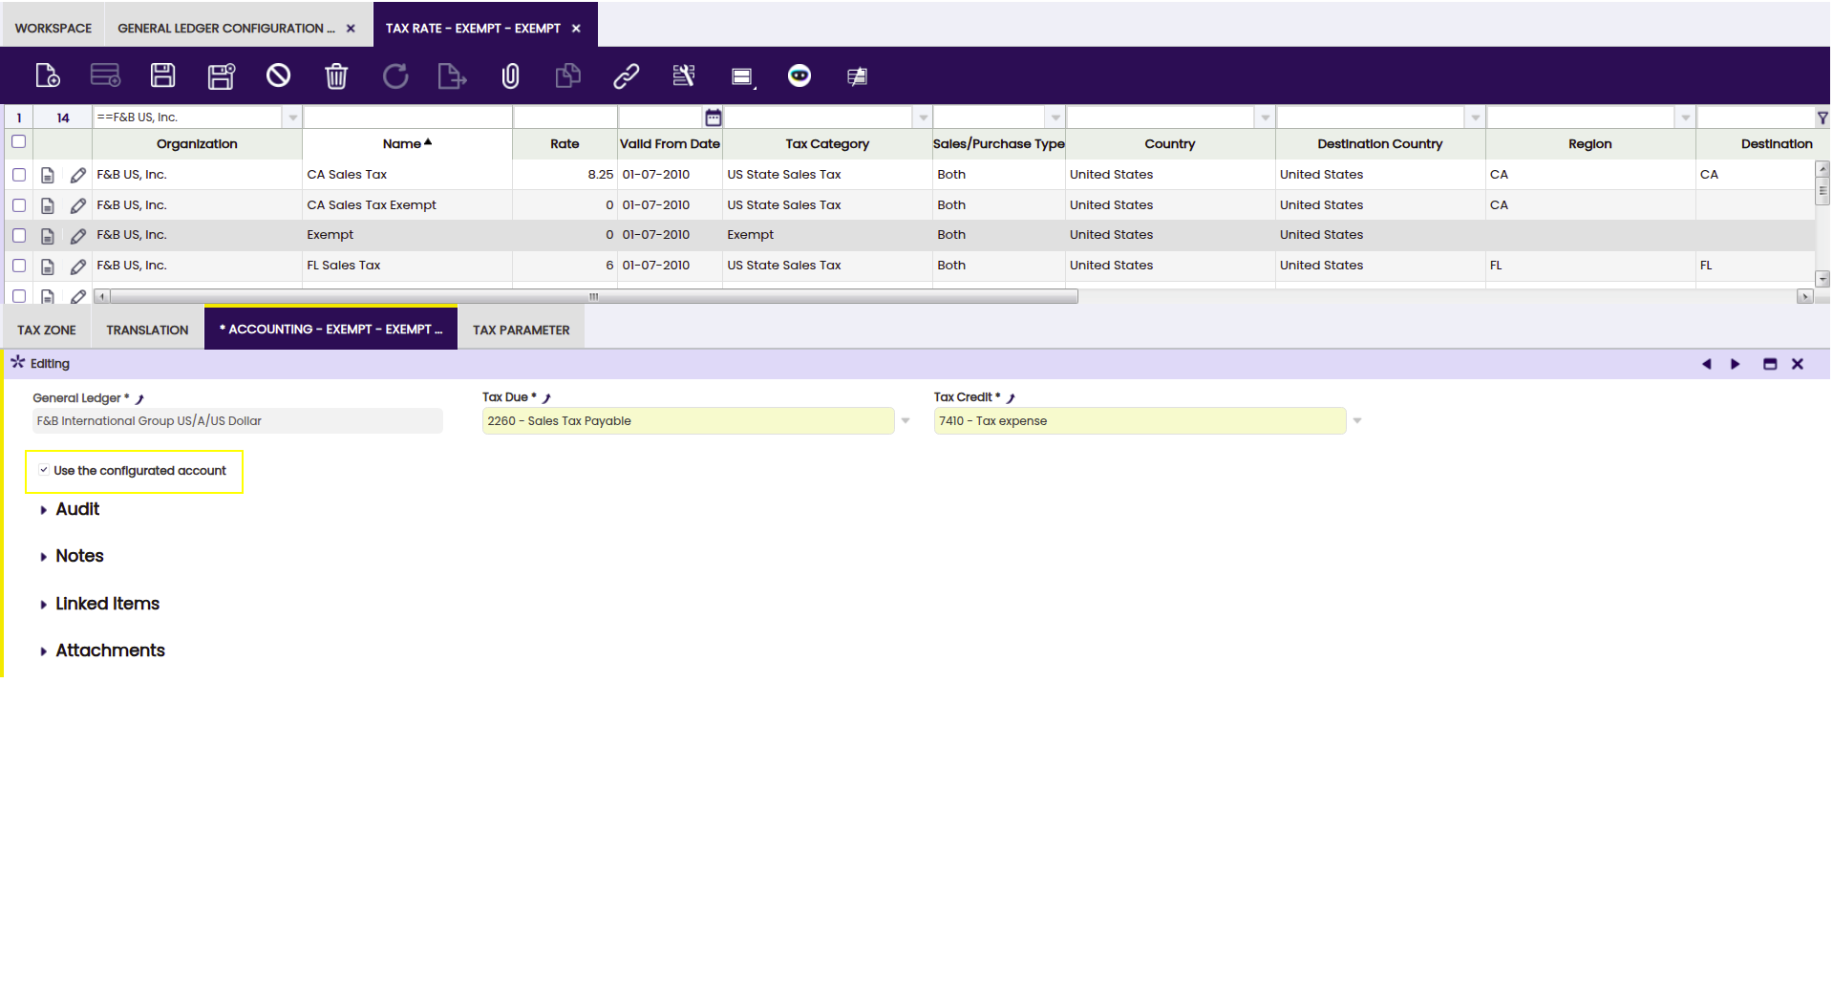Click the chain Link icon in toolbar

[626, 75]
